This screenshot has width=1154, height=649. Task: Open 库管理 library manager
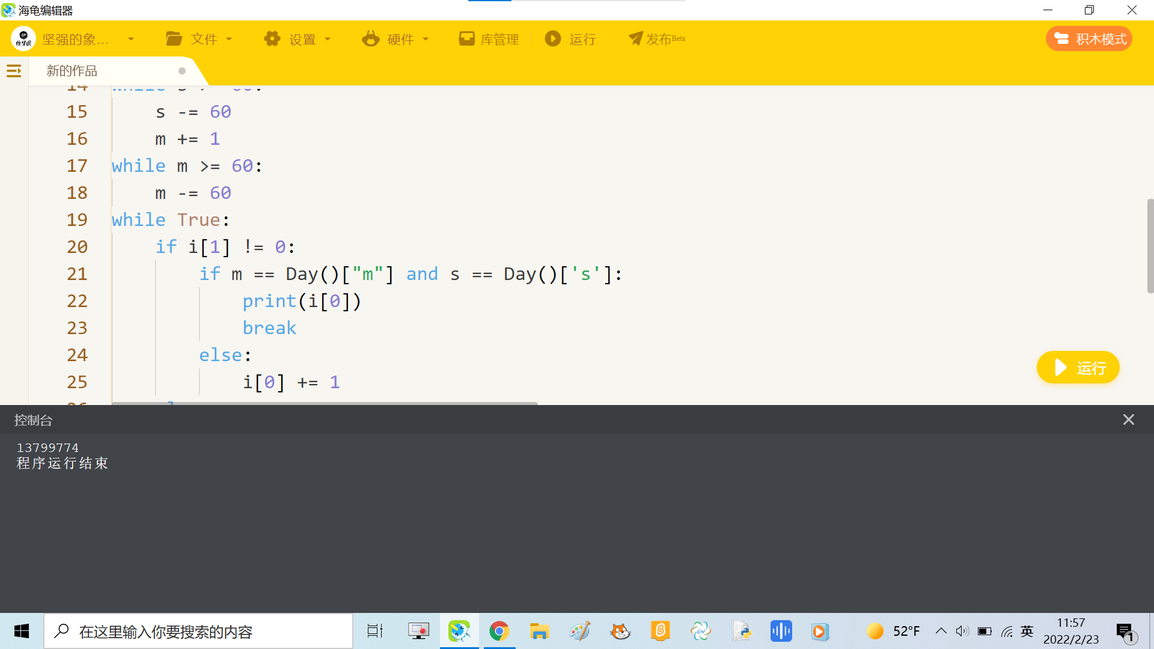(x=489, y=39)
